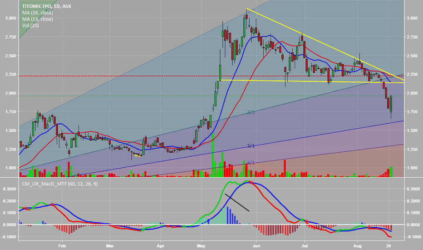The height and width of the screenshot is (250, 423).
Task: Click the candle at the late-May price peak
Action: pyautogui.click(x=246, y=16)
